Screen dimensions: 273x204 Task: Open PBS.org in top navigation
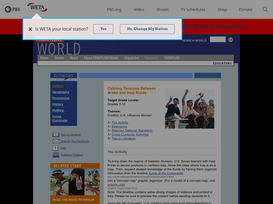[x=114, y=10]
